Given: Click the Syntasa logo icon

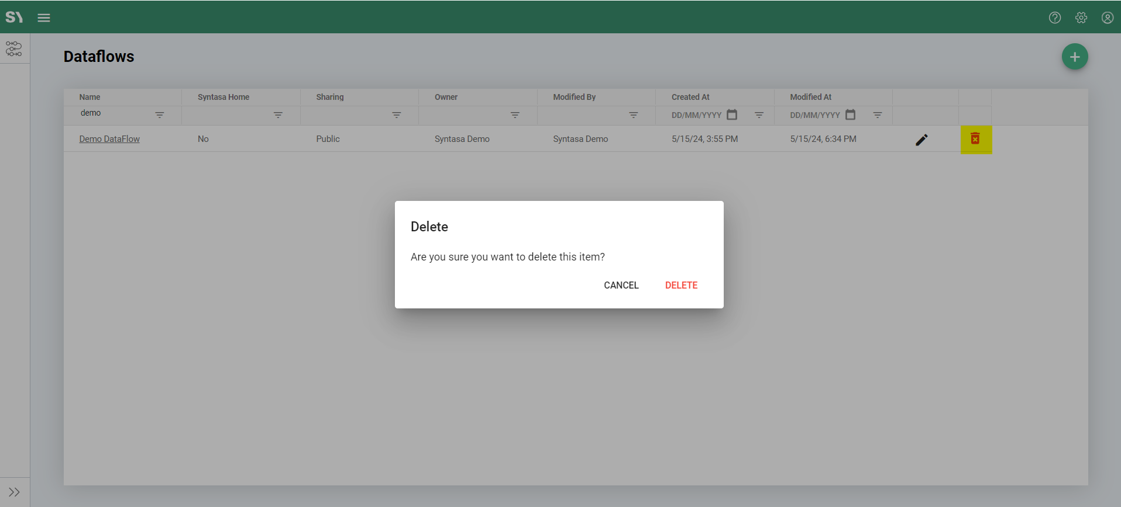Looking at the screenshot, I should [14, 17].
